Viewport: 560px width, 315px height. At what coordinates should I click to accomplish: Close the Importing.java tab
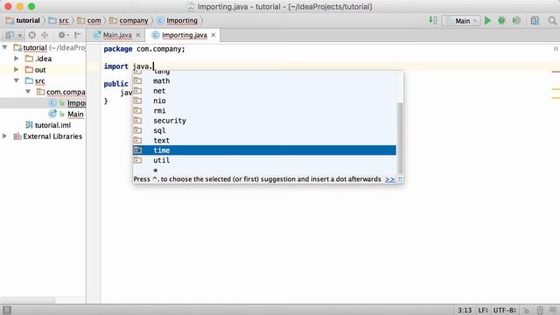pos(213,35)
